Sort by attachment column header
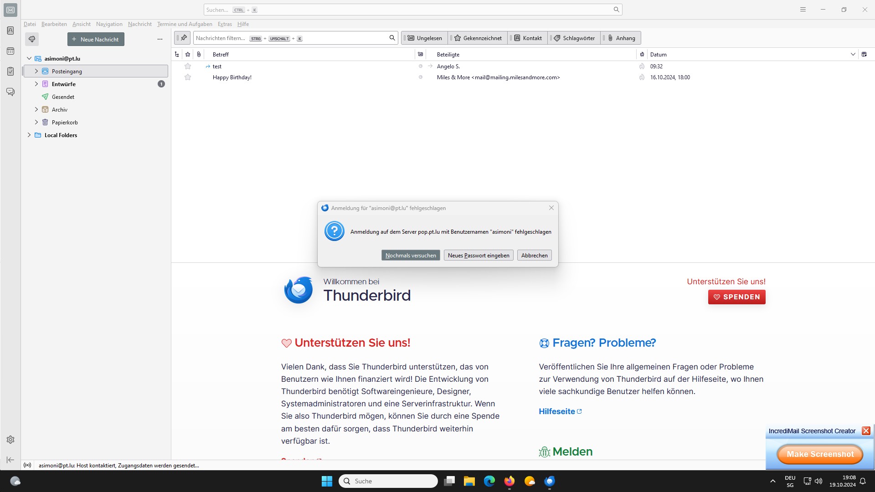 click(x=199, y=54)
